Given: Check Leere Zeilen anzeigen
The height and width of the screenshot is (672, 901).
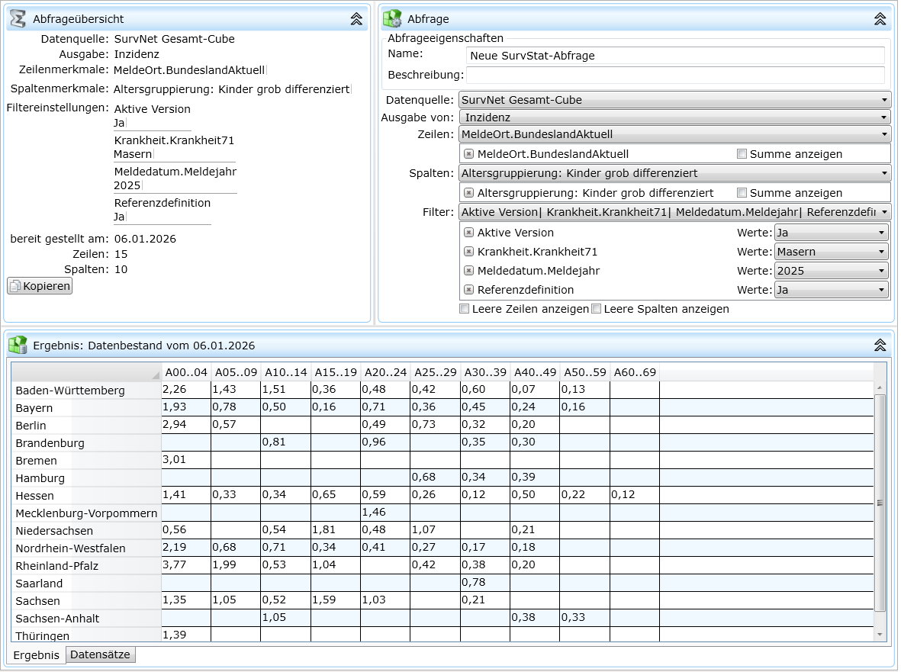Looking at the screenshot, I should (x=464, y=309).
